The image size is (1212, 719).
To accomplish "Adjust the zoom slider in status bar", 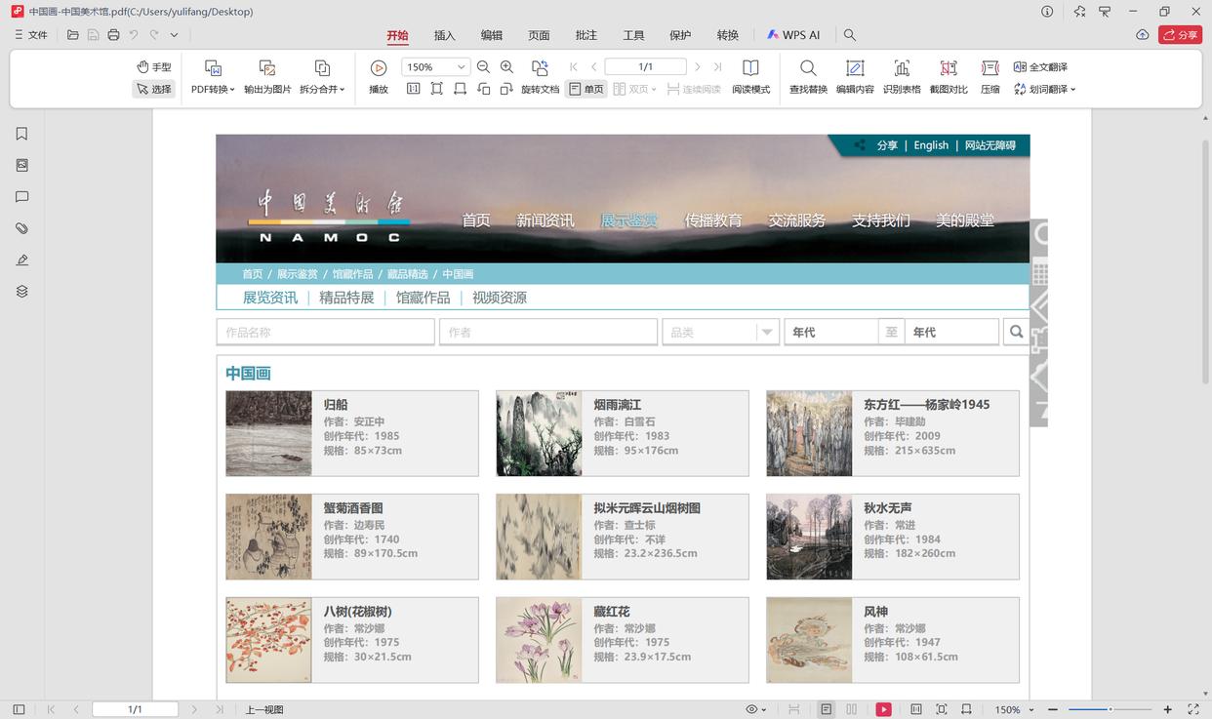I will point(1110,709).
